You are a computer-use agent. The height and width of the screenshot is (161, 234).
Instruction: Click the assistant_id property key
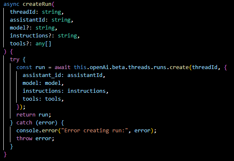point(42,75)
